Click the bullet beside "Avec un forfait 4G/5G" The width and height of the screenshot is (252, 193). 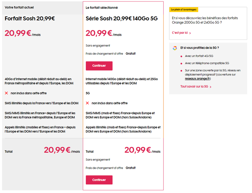[x=181, y=56]
